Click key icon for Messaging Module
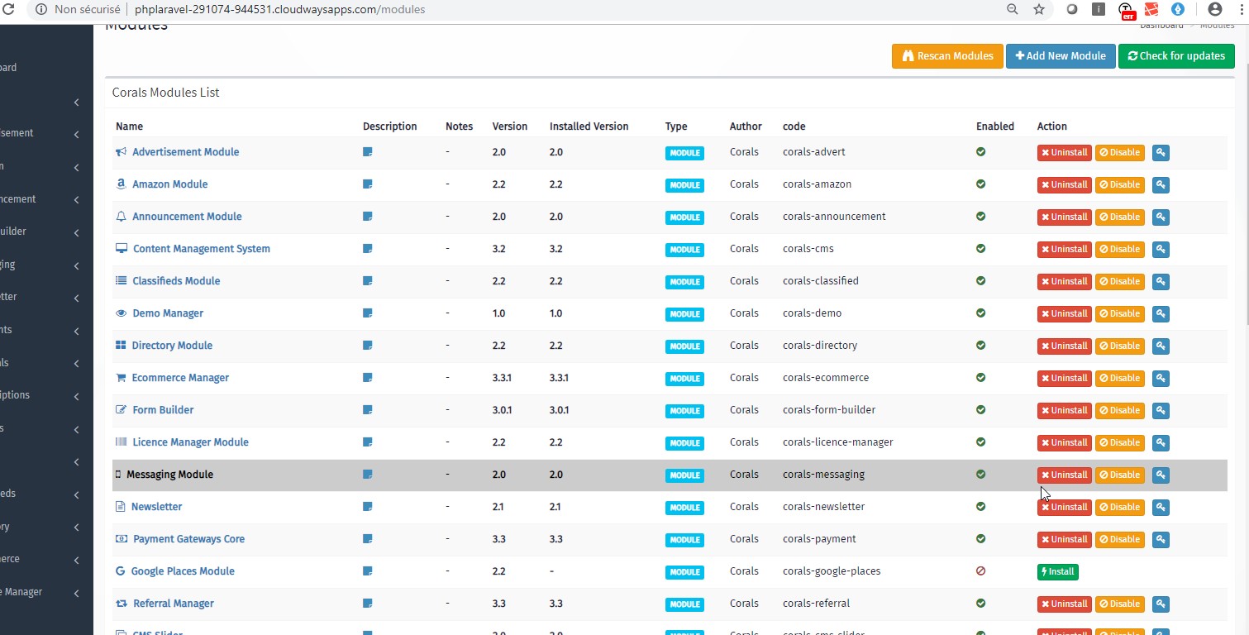 (1161, 475)
